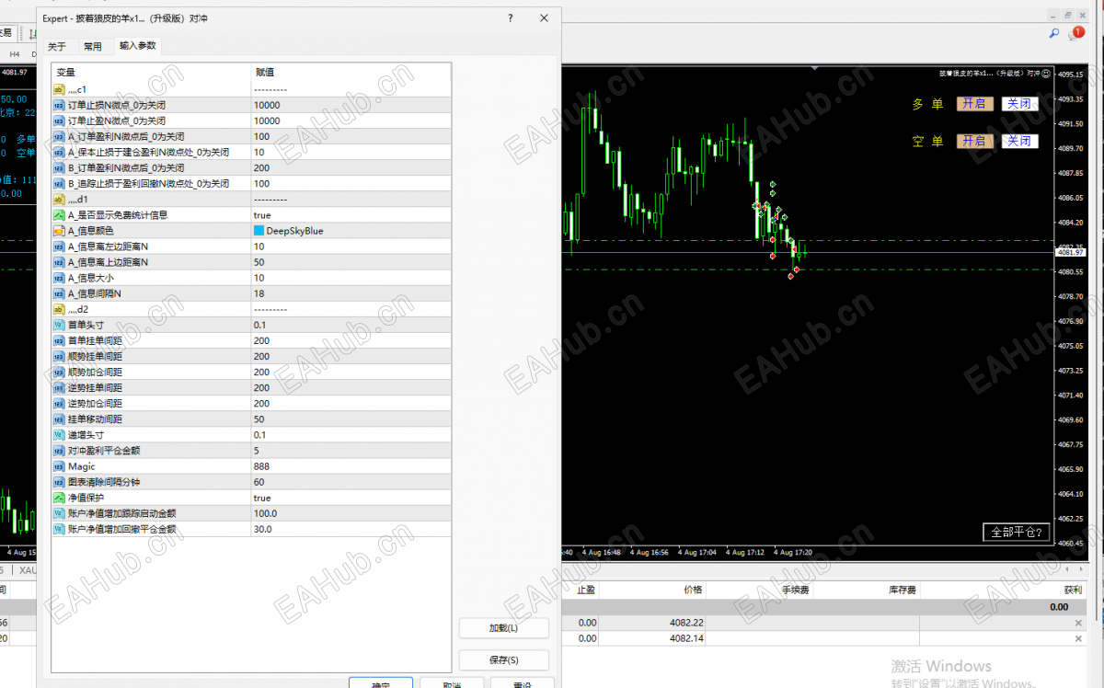This screenshot has height=688, width=1104.
Task: Switch to the 关于 tab
Action: click(x=57, y=46)
